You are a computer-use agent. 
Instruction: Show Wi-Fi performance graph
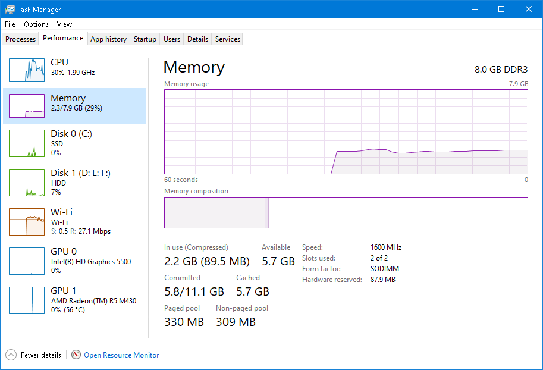click(27, 222)
